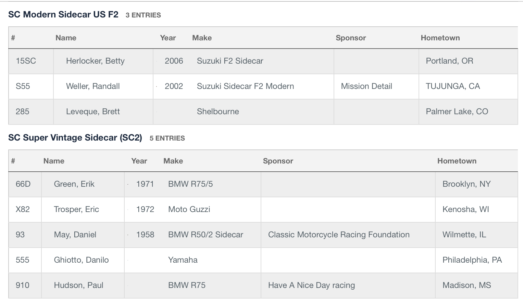Select the Leveque, Brett row
This screenshot has width=523, height=303.
point(263,112)
